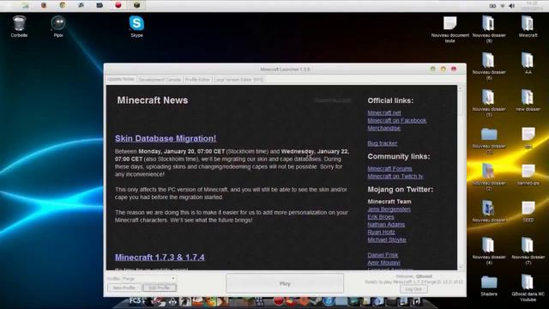Open Erik Broes' Twitter link
This screenshot has width=549, height=309.
(381, 217)
